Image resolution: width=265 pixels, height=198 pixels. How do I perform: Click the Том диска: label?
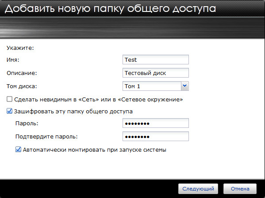22,86
